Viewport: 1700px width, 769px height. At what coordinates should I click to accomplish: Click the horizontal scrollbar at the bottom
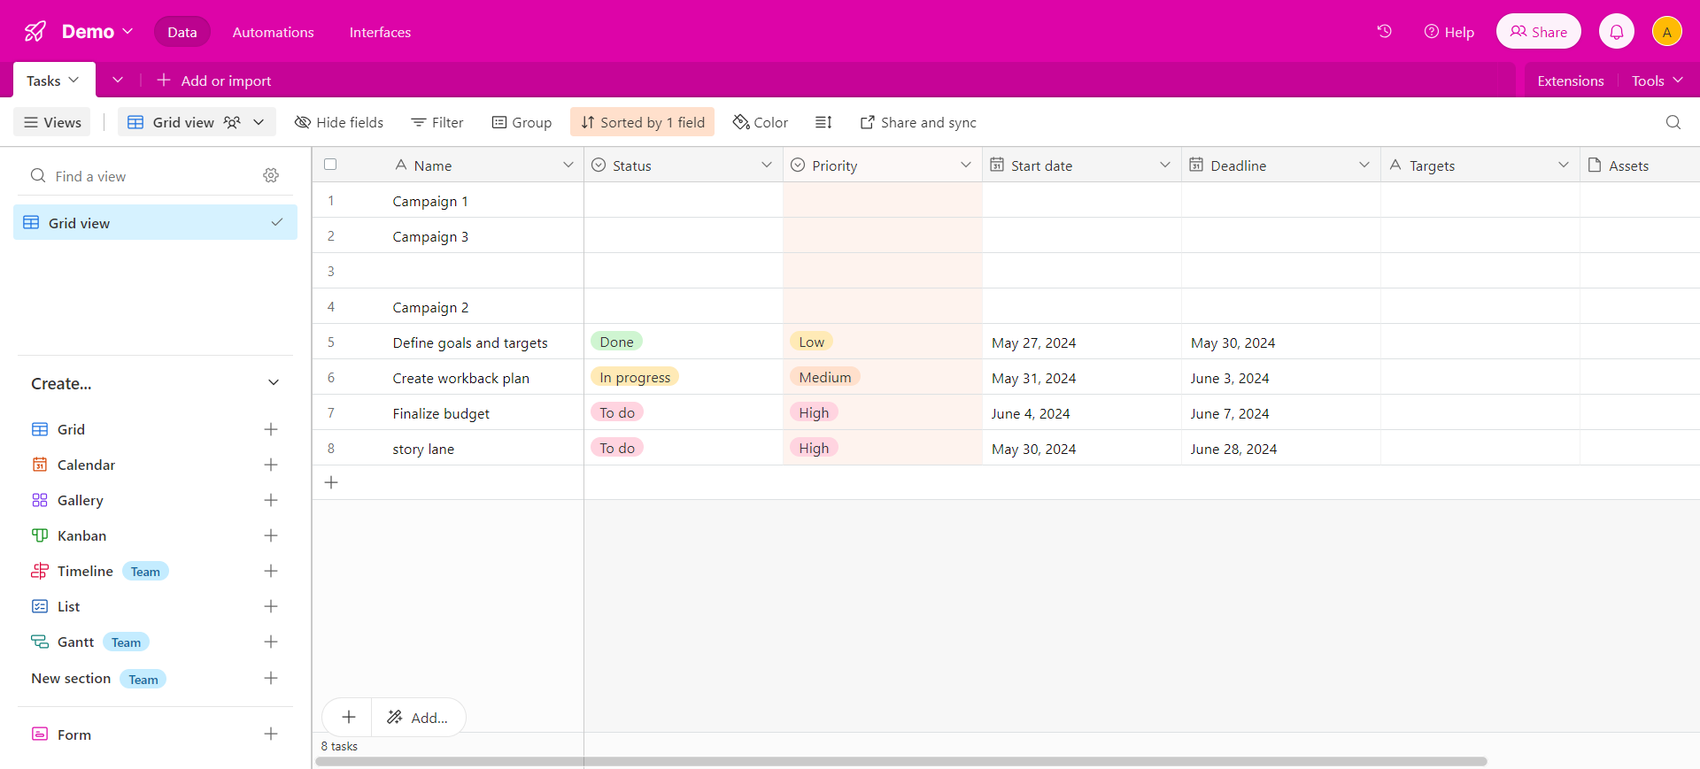[x=901, y=761]
